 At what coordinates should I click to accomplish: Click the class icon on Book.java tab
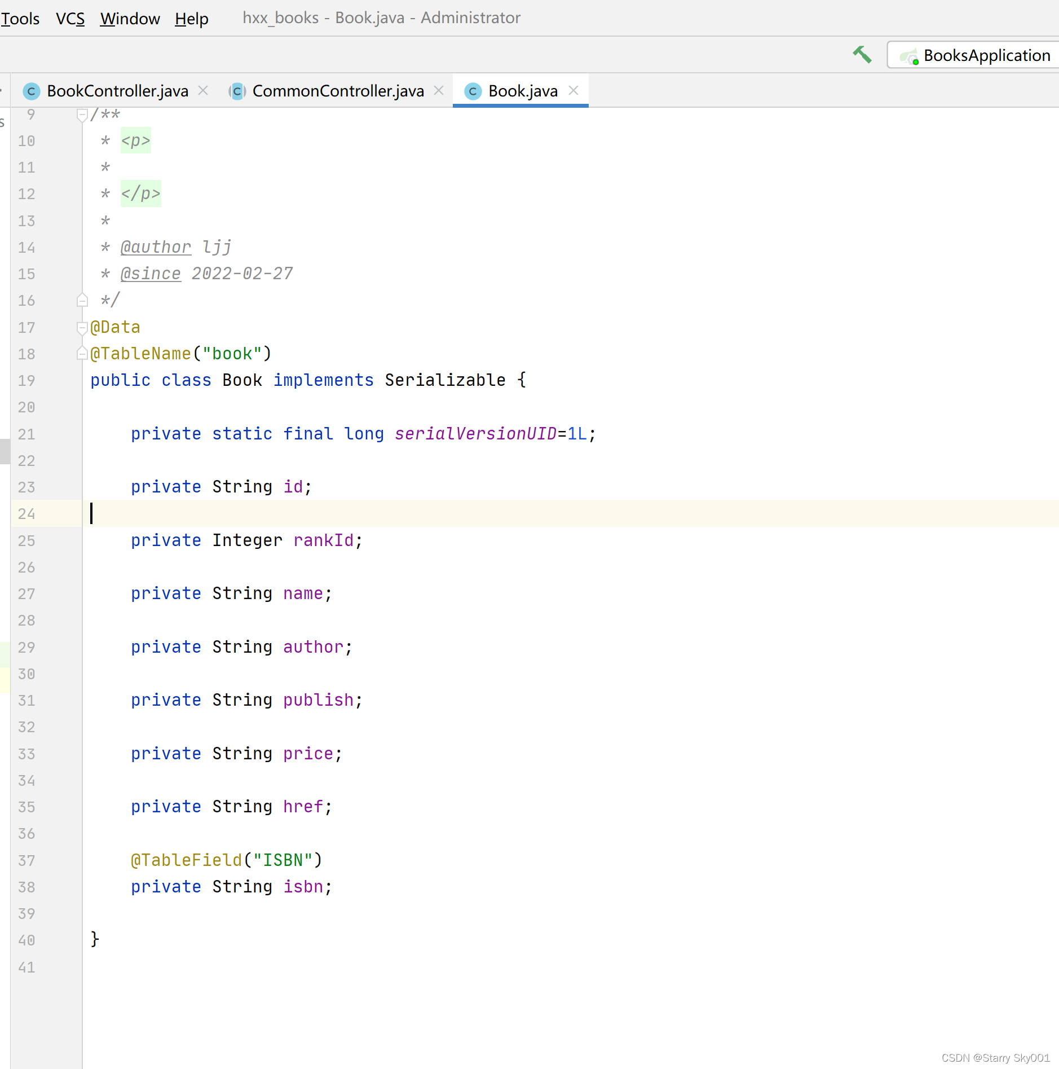(x=473, y=91)
